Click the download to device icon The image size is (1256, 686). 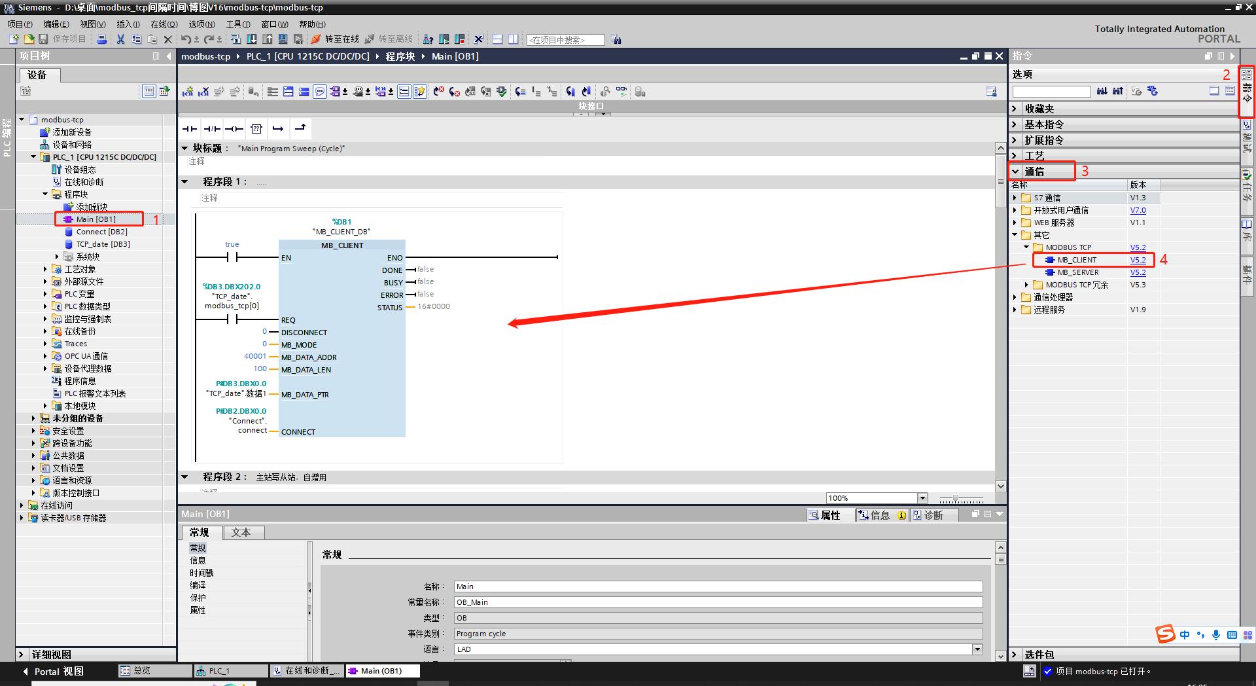(252, 39)
